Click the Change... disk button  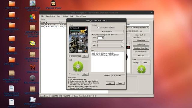[137, 63]
